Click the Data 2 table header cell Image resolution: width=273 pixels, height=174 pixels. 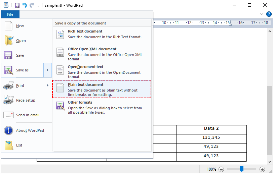211,129
